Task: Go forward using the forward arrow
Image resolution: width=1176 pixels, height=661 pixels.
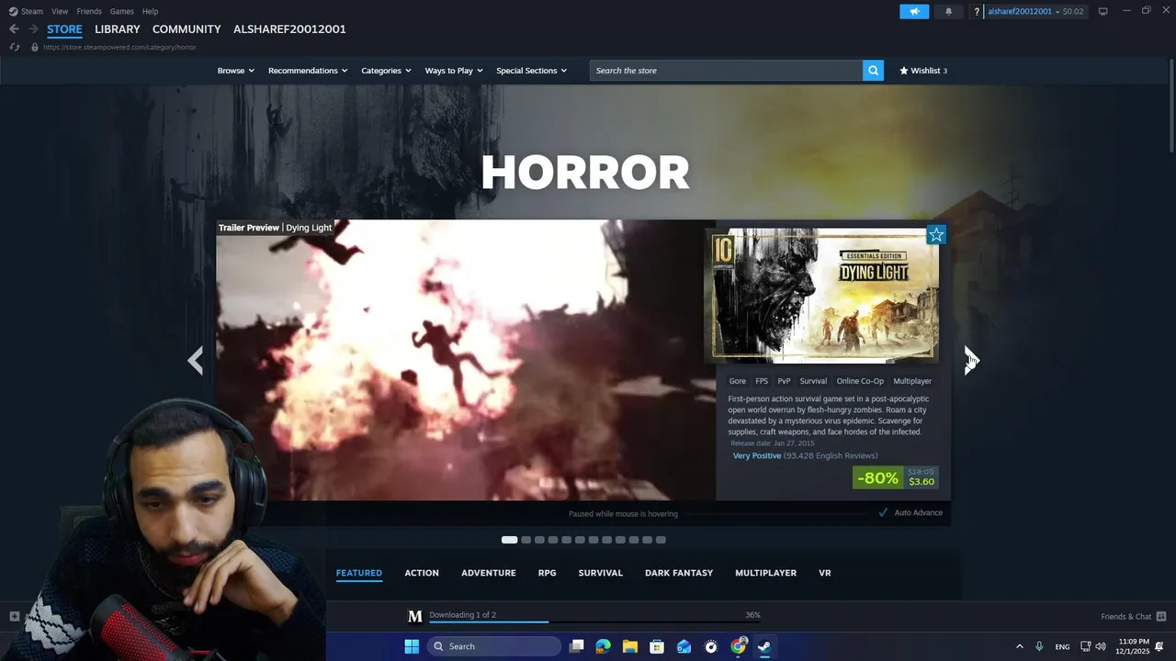Action: click(33, 29)
